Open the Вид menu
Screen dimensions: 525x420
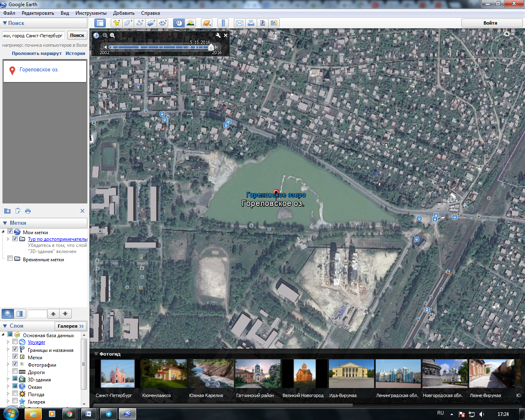65,13
